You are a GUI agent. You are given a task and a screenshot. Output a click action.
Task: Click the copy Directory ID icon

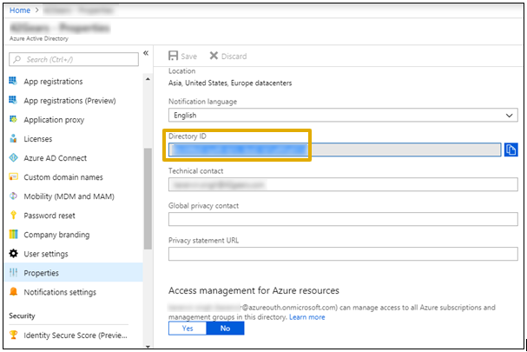(511, 149)
